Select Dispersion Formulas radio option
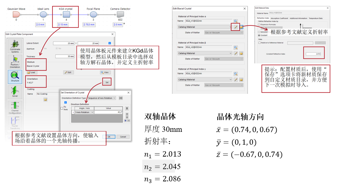The image size is (337, 184). coord(259,24)
